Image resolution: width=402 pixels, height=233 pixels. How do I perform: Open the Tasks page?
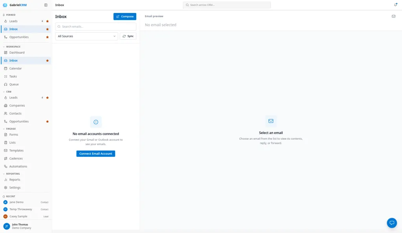(x=26, y=76)
